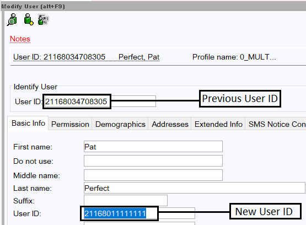
Task: Switch to the Basic Info tab
Action: pyautogui.click(x=28, y=124)
